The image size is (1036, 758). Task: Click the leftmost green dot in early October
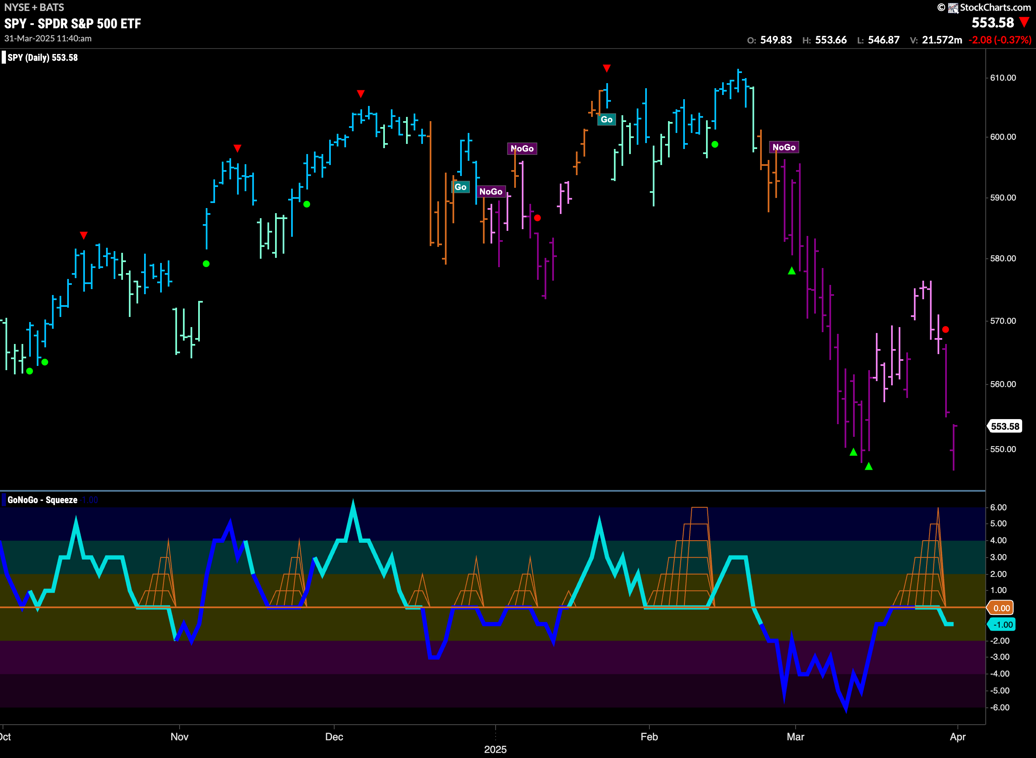30,371
